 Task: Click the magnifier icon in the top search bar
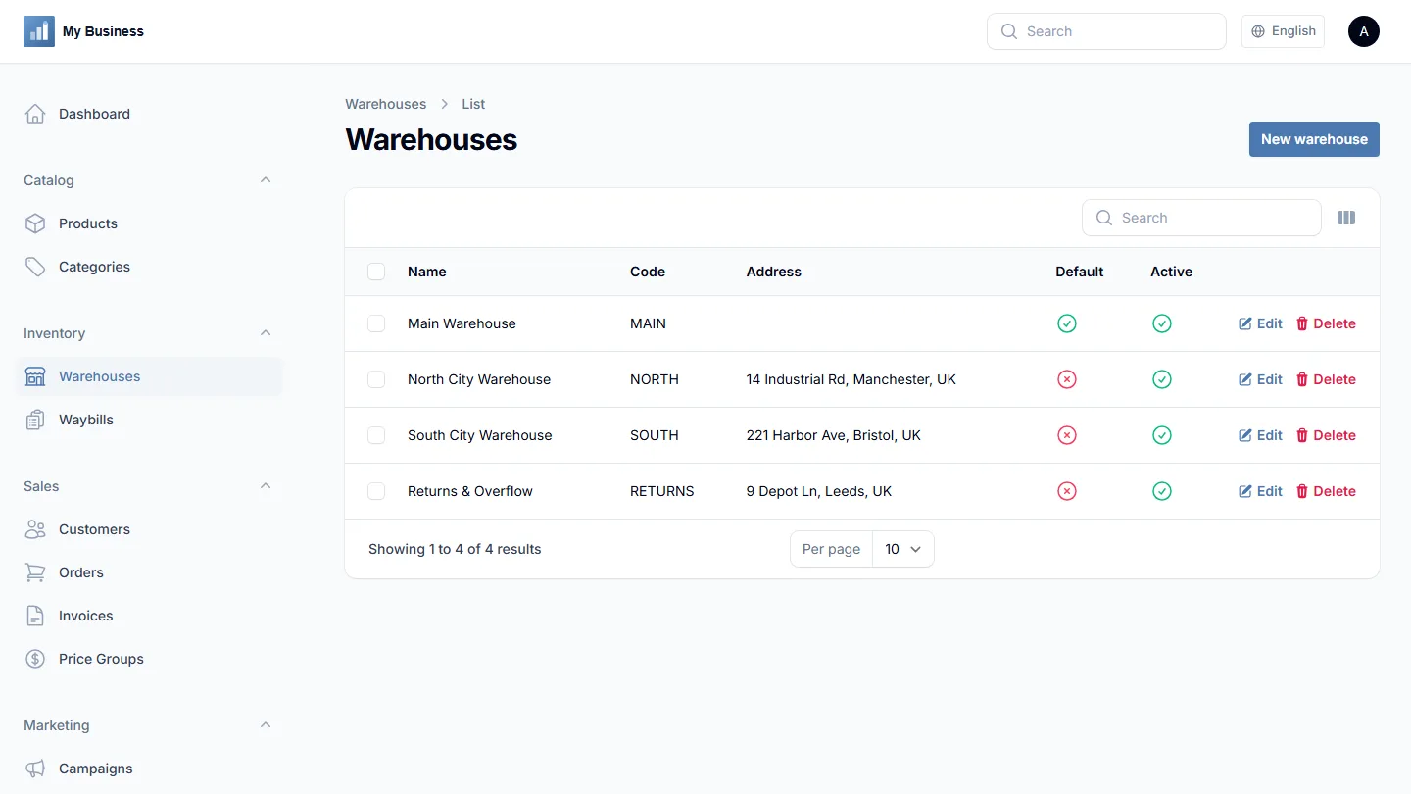tap(1009, 31)
